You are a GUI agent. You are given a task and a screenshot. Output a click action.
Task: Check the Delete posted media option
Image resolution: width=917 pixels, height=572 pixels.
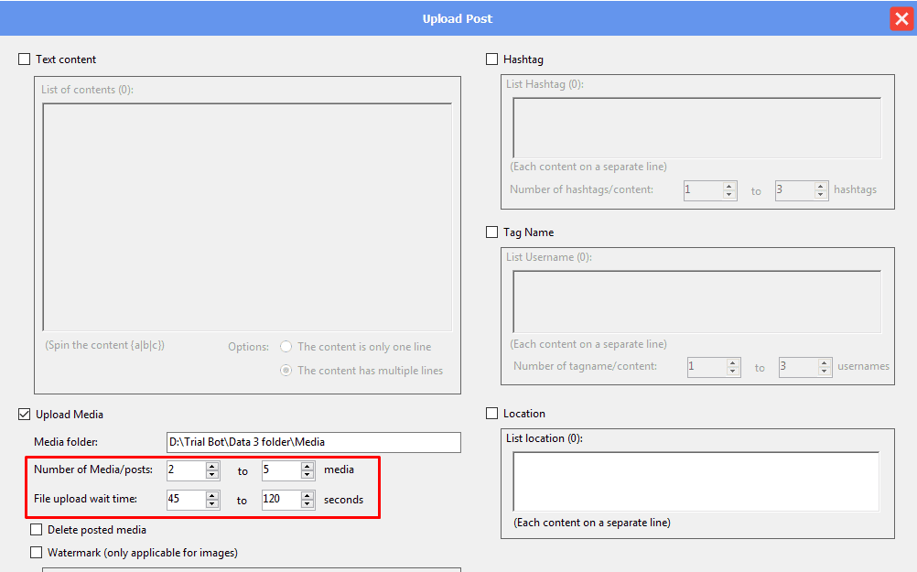[37, 530]
